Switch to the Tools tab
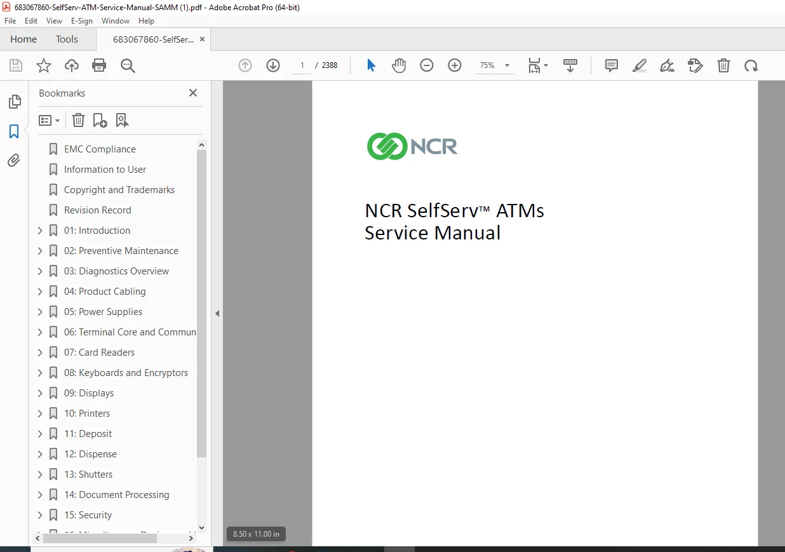Viewport: 785px width, 552px height. tap(67, 39)
